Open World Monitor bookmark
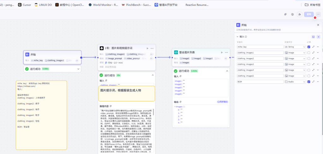The width and height of the screenshot is (323, 154). pos(103,5)
